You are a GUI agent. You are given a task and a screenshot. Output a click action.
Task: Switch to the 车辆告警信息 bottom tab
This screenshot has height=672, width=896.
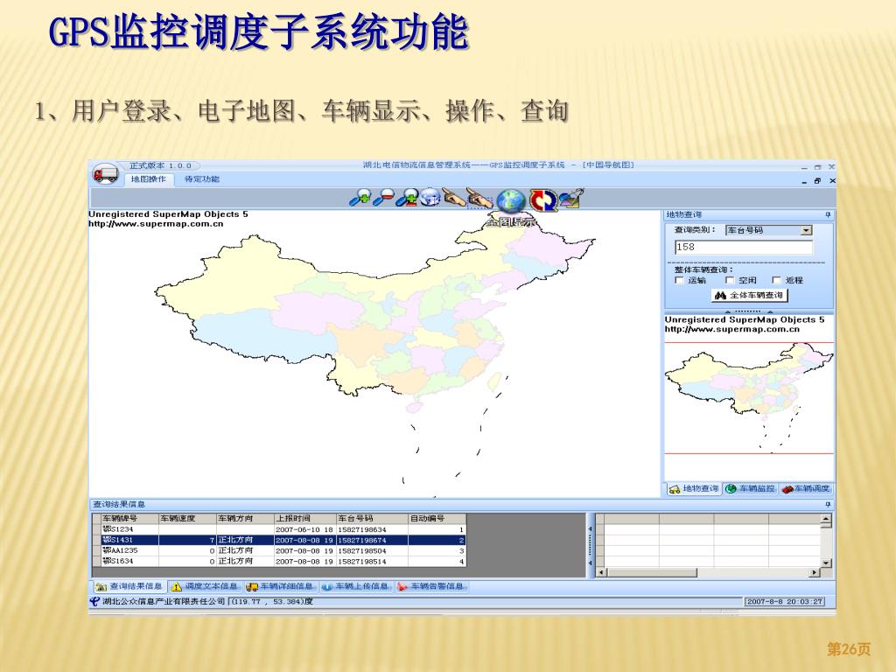432,586
